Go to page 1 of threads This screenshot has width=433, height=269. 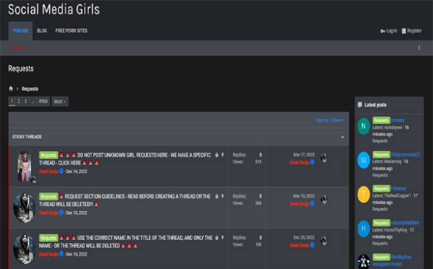(x=12, y=101)
